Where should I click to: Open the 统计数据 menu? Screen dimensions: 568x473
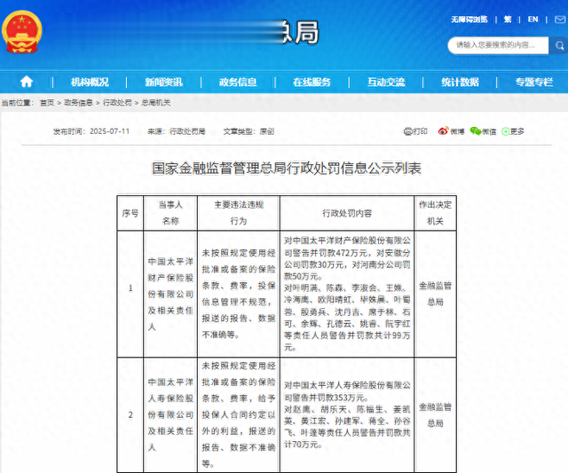click(x=460, y=82)
